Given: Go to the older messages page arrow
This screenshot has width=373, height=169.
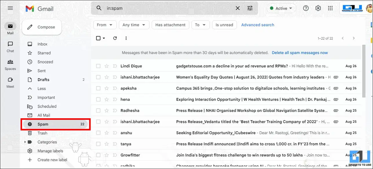Looking at the screenshot, I should 354,38.
